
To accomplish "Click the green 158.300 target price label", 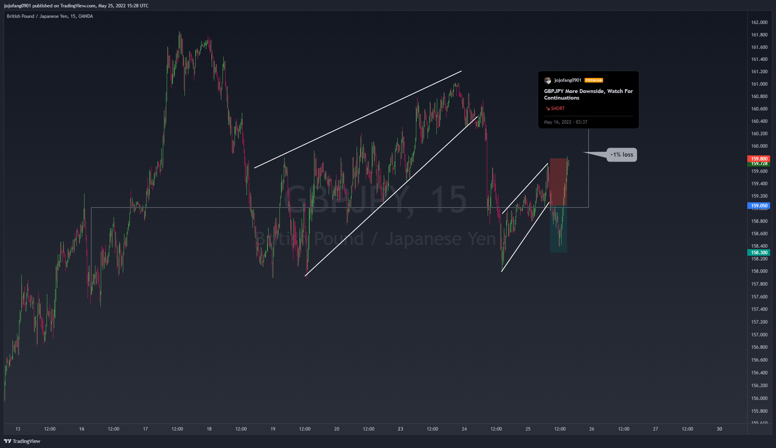I will click(x=759, y=253).
